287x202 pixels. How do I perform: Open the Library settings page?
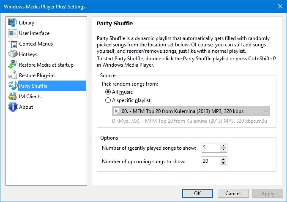tap(27, 23)
